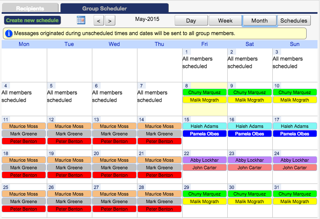320x219 pixels.
Task: Switch to the Recipients tab
Action: 30,8
